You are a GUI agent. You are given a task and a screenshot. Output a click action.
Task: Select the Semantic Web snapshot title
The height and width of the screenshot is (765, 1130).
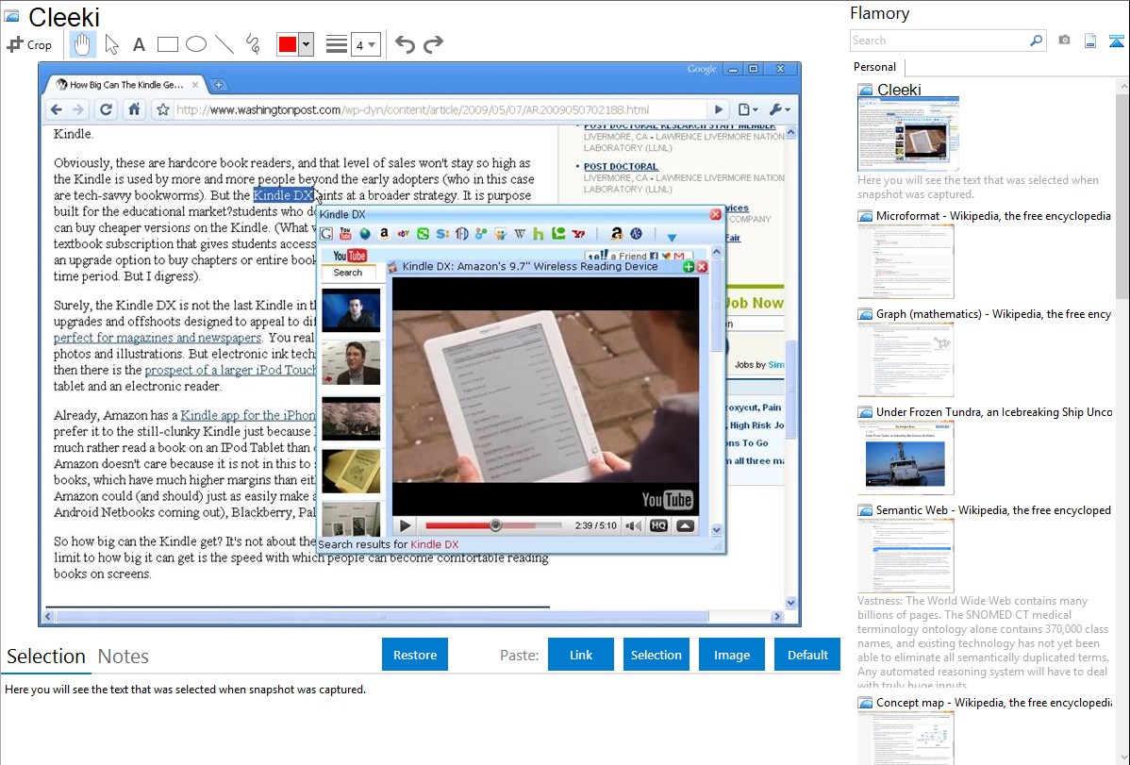[x=993, y=509]
